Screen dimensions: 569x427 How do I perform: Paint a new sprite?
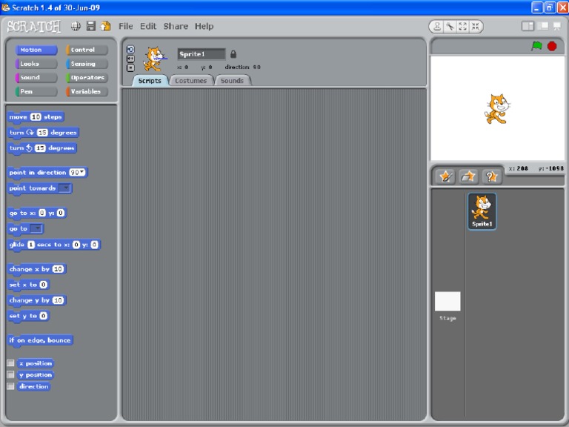click(445, 177)
